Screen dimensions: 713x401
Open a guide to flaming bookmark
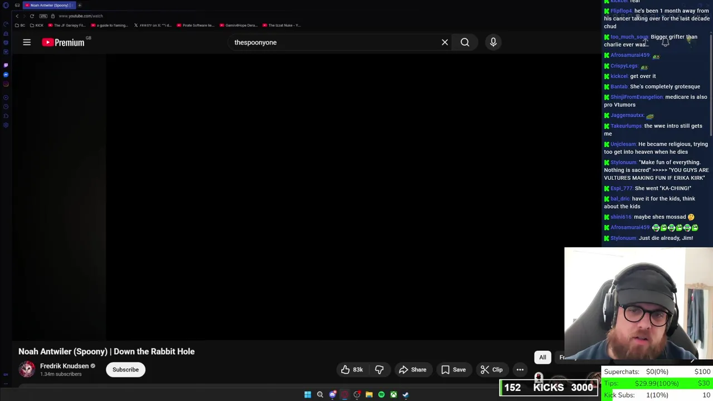click(109, 25)
